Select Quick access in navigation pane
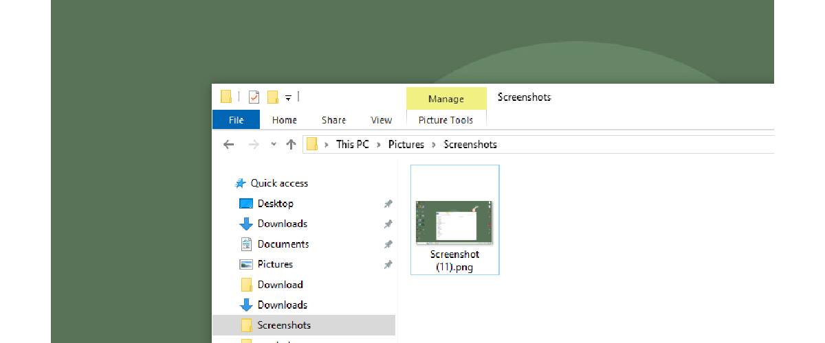This screenshot has width=825, height=343. coord(279,183)
